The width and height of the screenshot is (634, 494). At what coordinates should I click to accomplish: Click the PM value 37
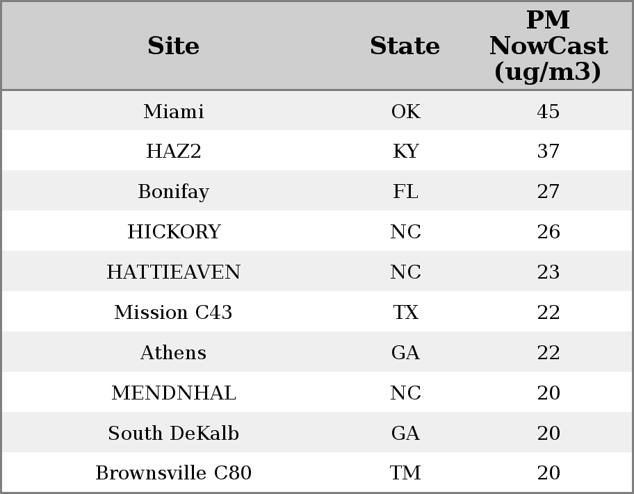tap(548, 151)
